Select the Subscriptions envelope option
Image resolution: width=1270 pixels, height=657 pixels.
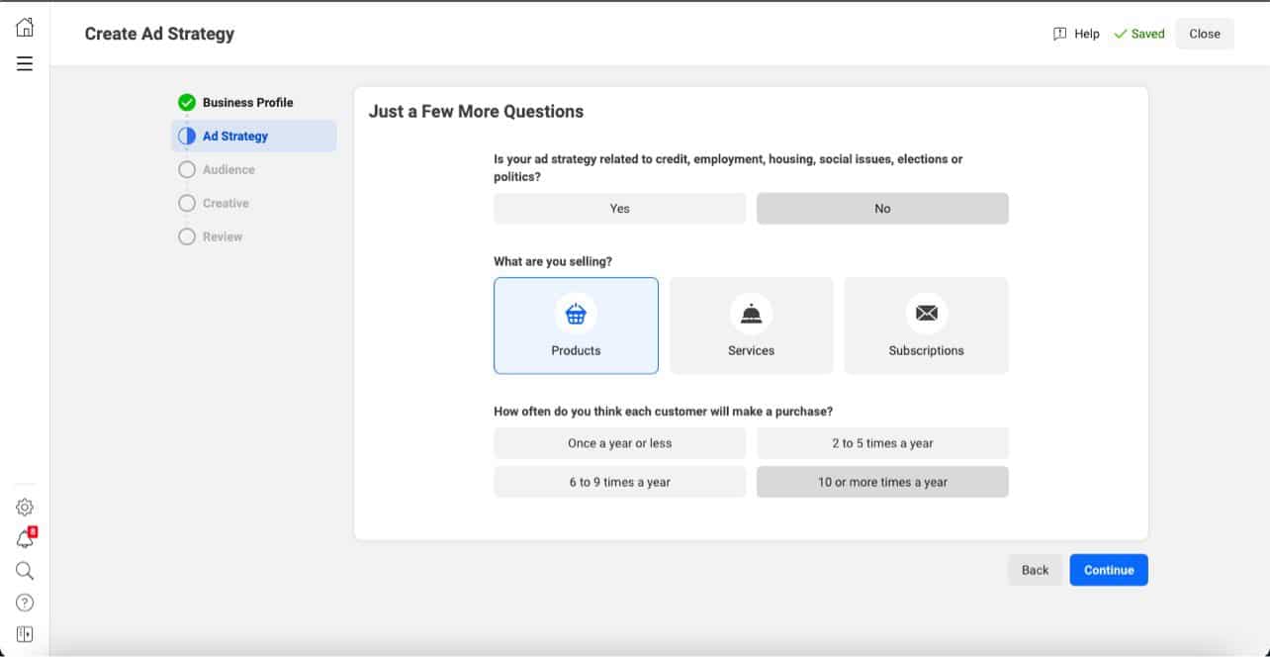[926, 326]
